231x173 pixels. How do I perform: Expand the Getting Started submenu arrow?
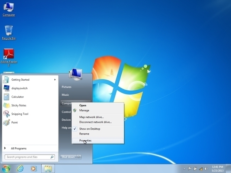tap(55, 80)
